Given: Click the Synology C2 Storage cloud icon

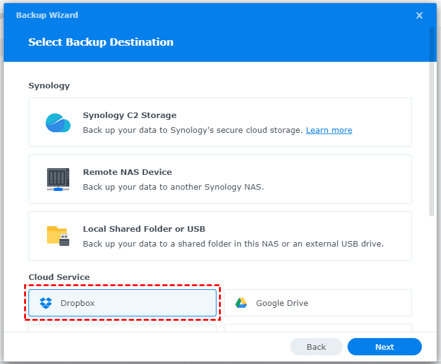Looking at the screenshot, I should coord(58,122).
